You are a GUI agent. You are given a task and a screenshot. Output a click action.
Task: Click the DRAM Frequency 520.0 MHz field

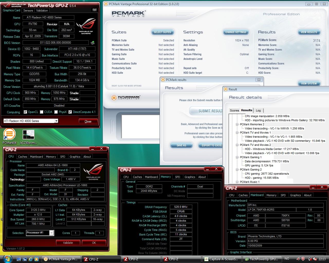(181, 207)
